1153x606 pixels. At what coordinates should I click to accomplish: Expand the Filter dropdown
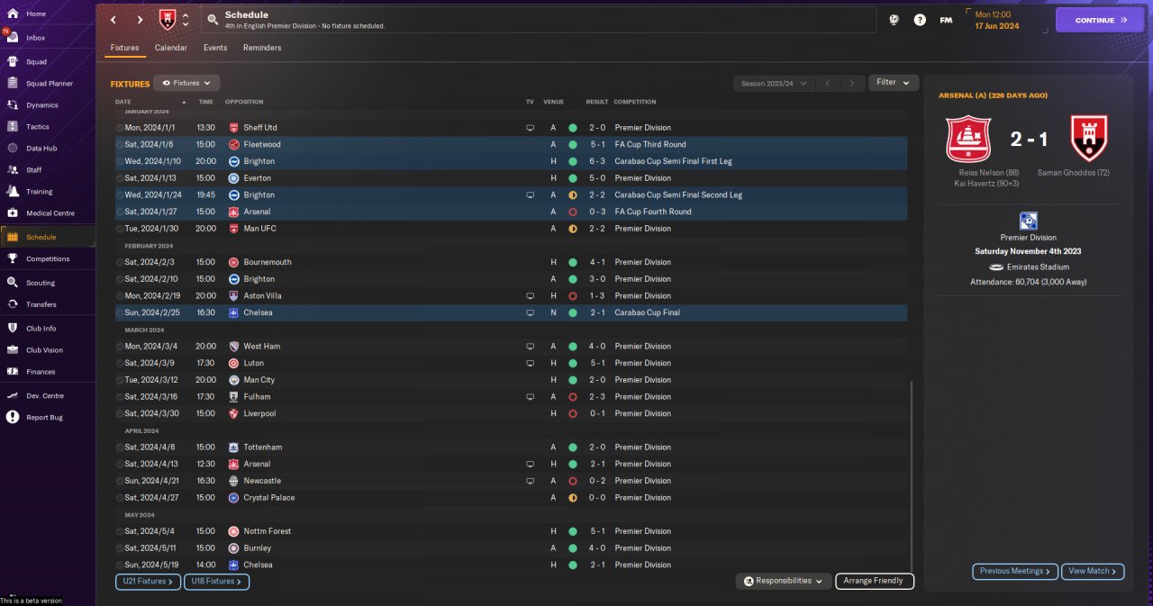[x=894, y=83]
